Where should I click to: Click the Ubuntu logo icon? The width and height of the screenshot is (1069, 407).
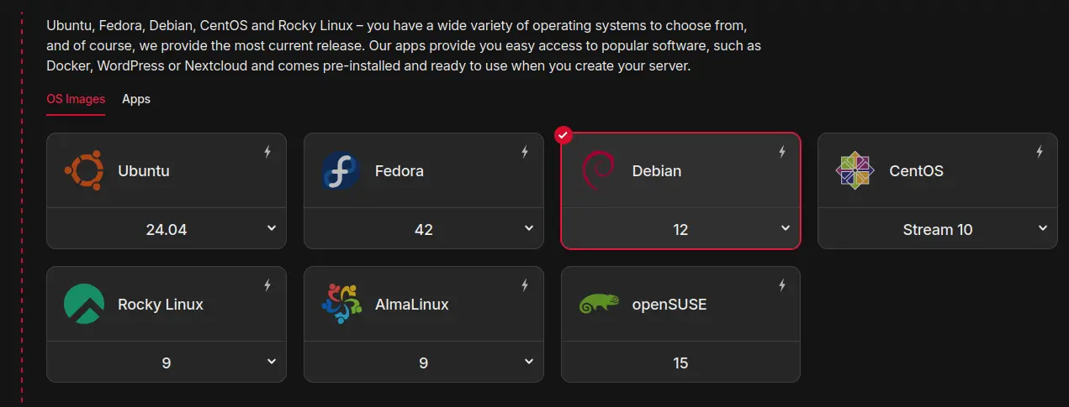(x=84, y=170)
